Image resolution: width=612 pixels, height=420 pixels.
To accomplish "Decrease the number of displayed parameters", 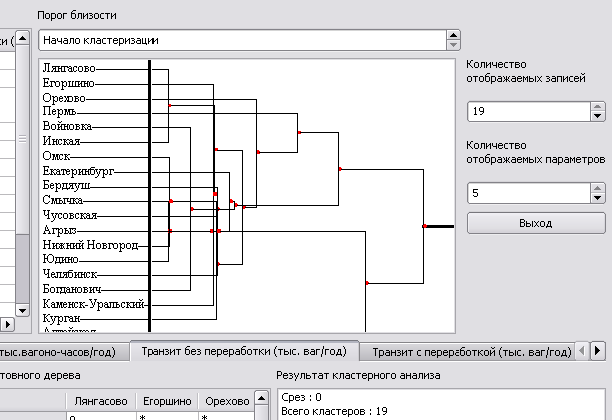I will click(597, 197).
